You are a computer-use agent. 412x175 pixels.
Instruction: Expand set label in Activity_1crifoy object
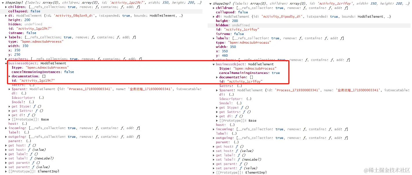pos(214,160)
